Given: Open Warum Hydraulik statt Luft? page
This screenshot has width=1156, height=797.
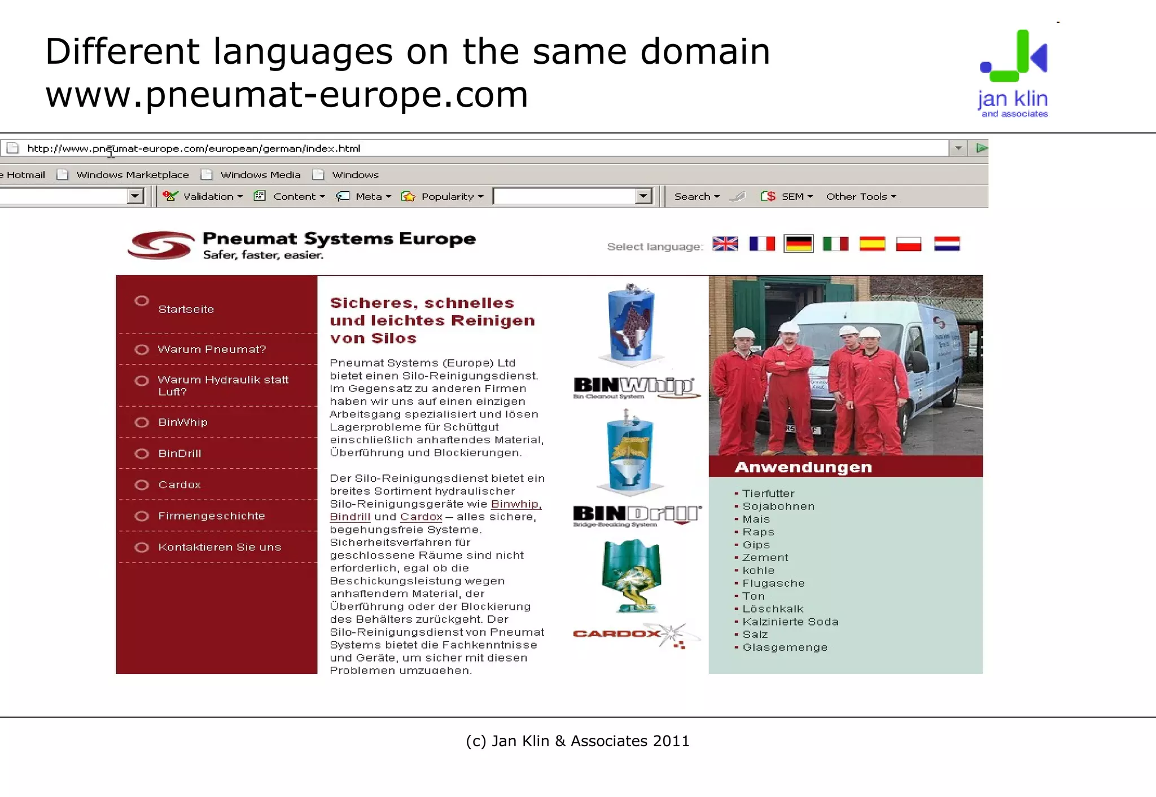Looking at the screenshot, I should [223, 385].
